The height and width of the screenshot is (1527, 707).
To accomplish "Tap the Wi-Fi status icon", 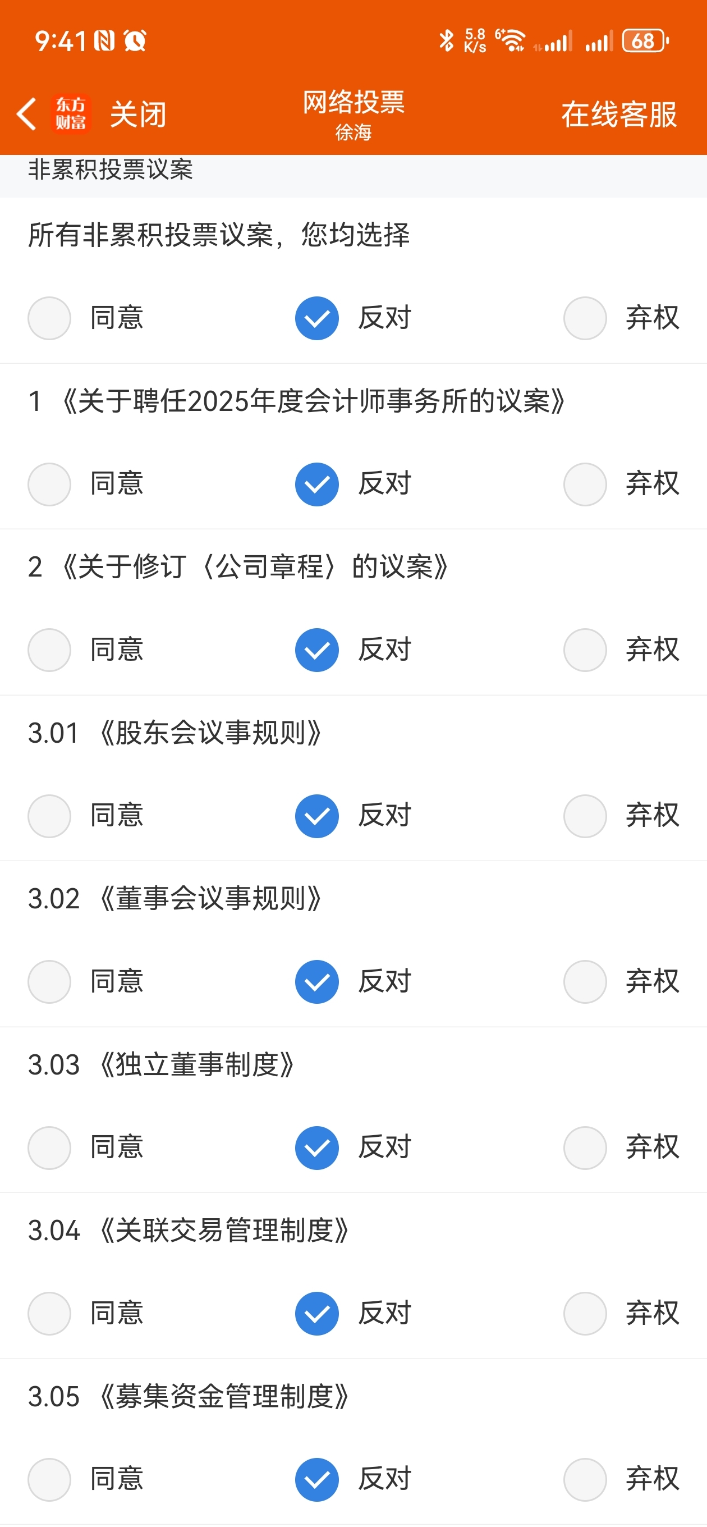I will pyautogui.click(x=511, y=41).
